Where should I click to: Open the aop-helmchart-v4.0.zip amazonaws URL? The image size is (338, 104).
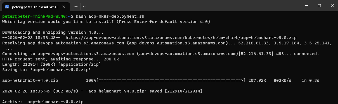[181, 38]
